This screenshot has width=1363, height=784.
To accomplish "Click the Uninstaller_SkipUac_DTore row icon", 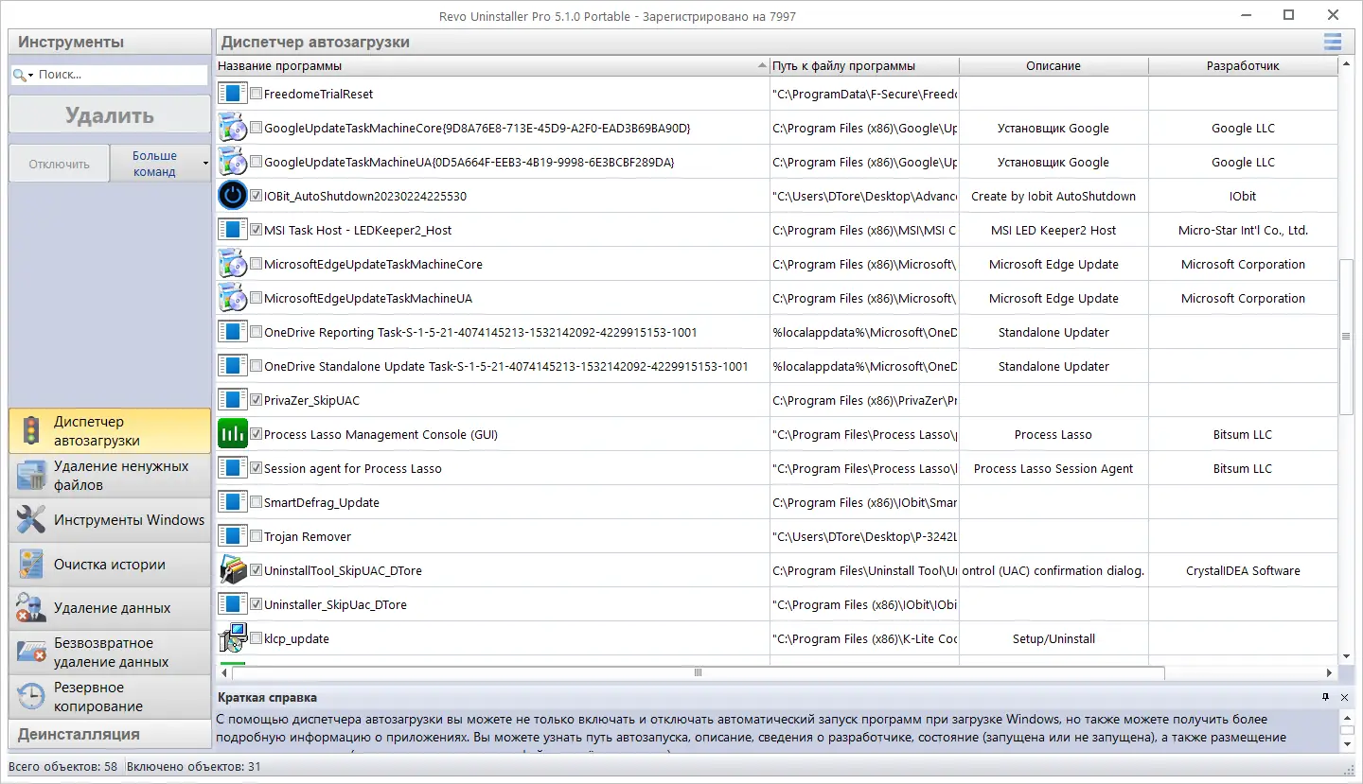I will tap(233, 604).
